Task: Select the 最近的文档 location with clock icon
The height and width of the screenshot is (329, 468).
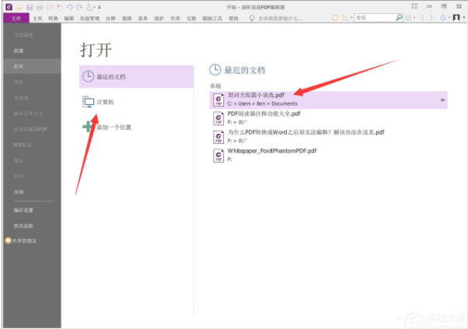Action: tap(136, 77)
